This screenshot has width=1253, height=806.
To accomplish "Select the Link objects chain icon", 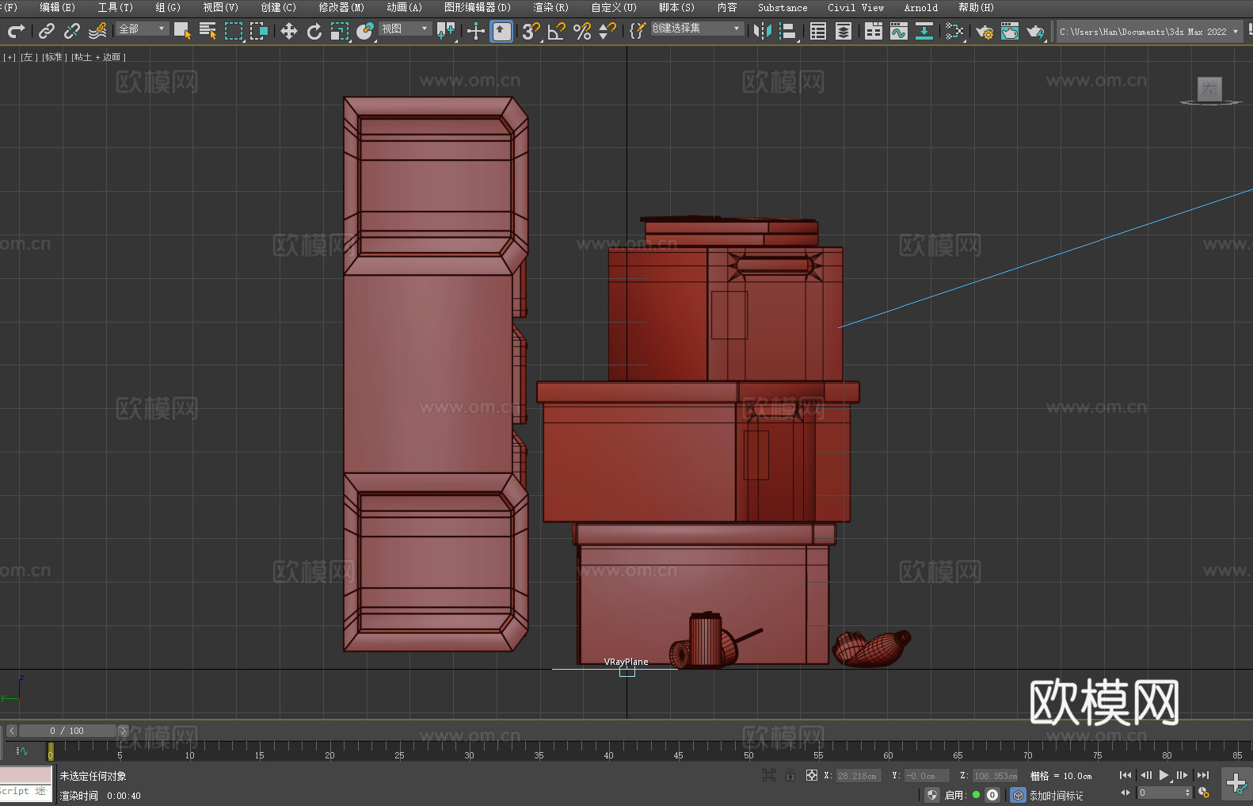I will tap(47, 31).
